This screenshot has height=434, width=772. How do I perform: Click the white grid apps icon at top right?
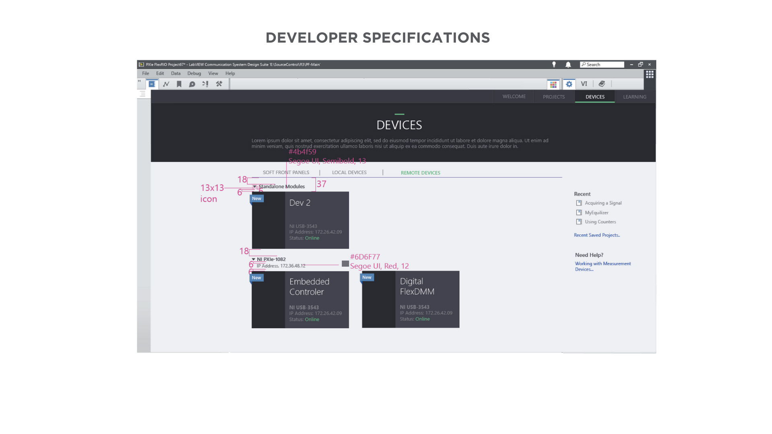point(650,74)
